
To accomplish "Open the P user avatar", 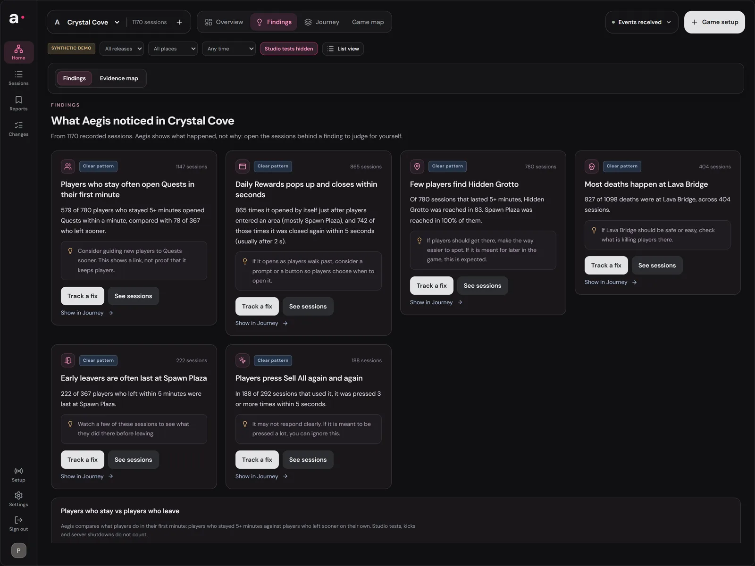I will pyautogui.click(x=19, y=550).
